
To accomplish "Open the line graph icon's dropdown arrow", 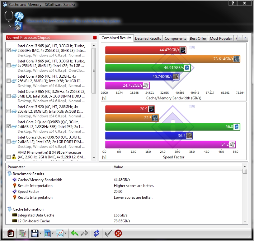I will click(65, 233).
